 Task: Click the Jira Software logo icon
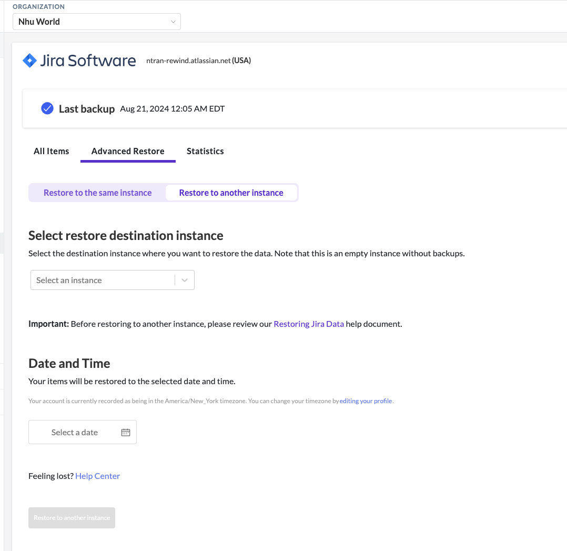29,60
